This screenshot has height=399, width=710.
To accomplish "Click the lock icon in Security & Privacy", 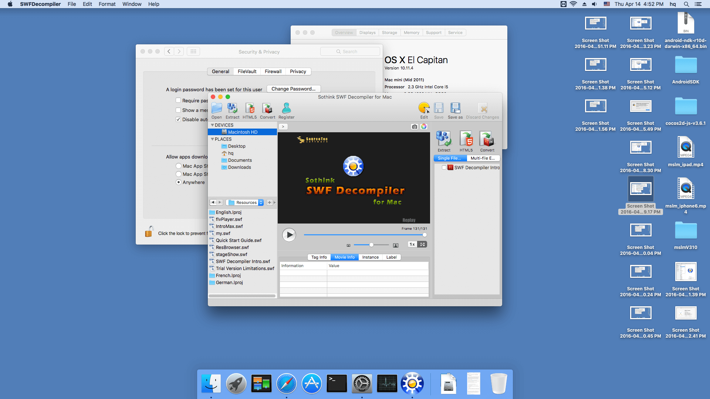I will [149, 232].
